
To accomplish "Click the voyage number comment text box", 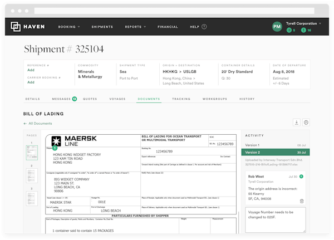I will point(276,220).
